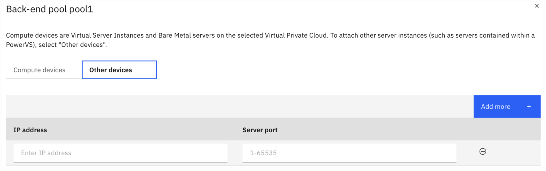Switch to the Compute devices tab

39,70
